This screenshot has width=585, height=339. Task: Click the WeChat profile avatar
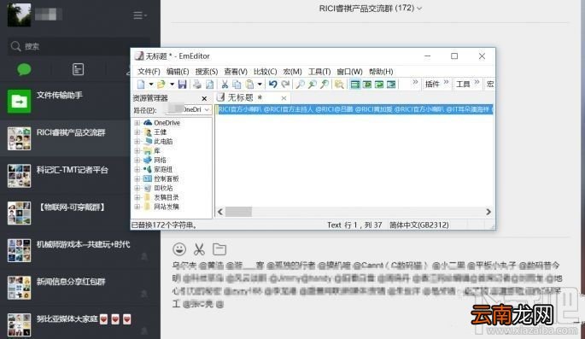[x=19, y=15]
